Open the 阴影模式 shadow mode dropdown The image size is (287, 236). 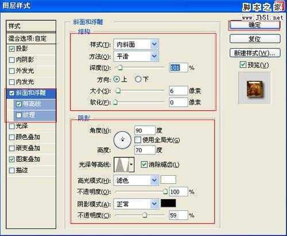tap(136, 204)
